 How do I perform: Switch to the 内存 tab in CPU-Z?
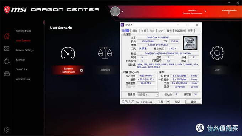pos(152,31)
